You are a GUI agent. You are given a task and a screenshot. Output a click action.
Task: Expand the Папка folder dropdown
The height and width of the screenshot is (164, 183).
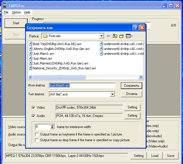[x=101, y=36]
